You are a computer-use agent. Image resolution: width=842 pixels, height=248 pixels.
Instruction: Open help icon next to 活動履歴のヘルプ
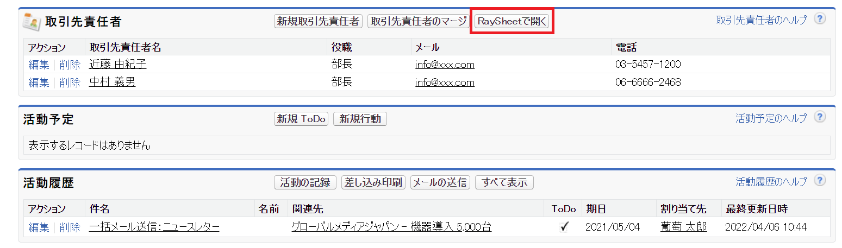(x=820, y=181)
